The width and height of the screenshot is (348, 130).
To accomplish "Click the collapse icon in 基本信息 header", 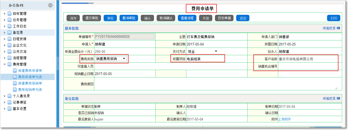I will pos(338,28).
